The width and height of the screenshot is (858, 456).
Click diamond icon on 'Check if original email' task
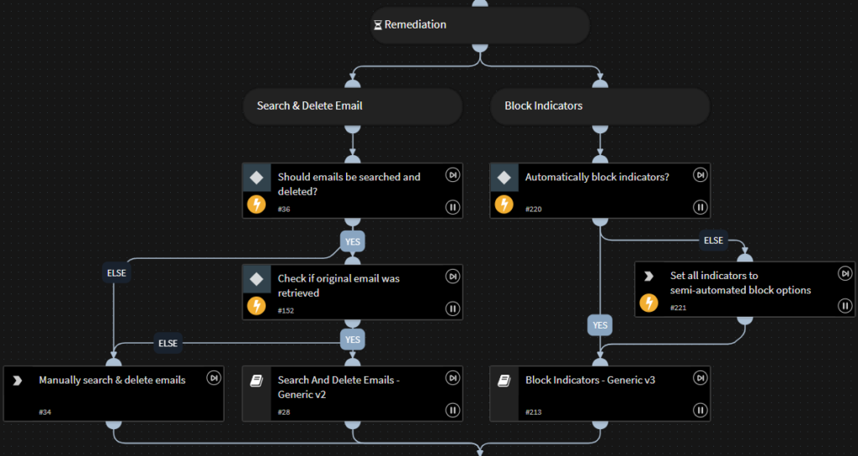[256, 279]
